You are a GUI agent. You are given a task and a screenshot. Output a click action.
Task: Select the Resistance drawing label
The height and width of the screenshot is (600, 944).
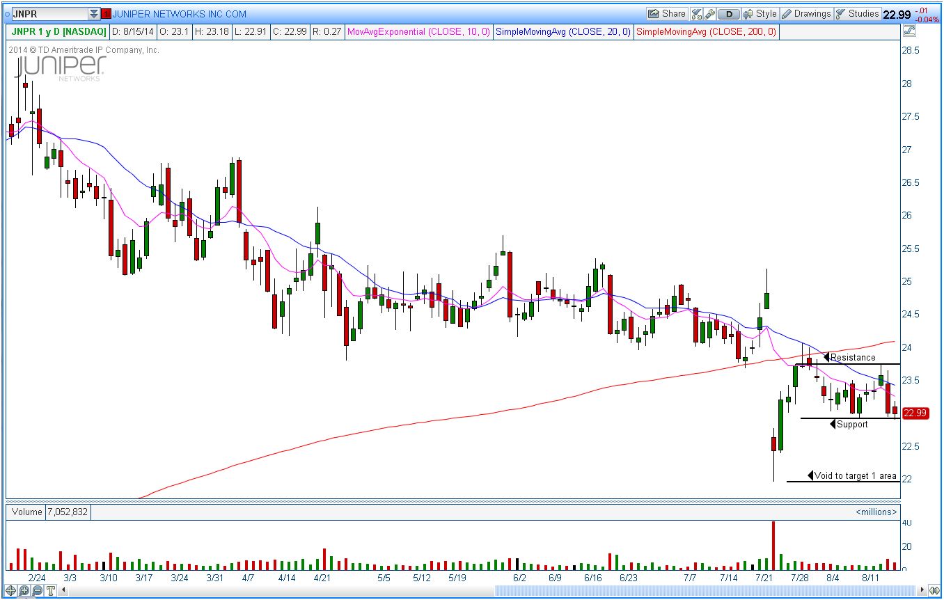pyautogui.click(x=853, y=358)
